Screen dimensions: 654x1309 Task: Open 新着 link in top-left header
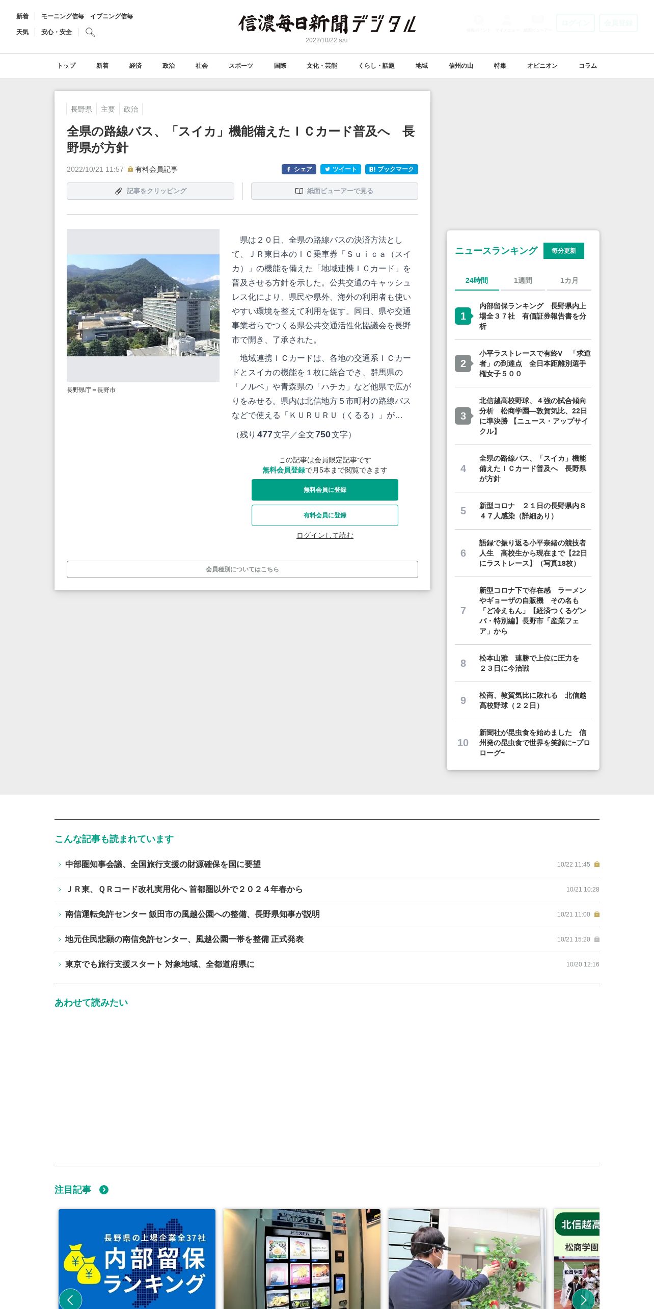22,16
